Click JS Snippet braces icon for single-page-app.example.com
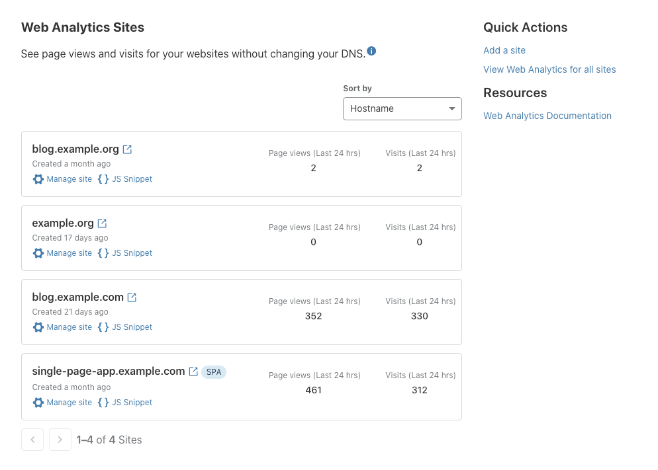 (x=103, y=403)
